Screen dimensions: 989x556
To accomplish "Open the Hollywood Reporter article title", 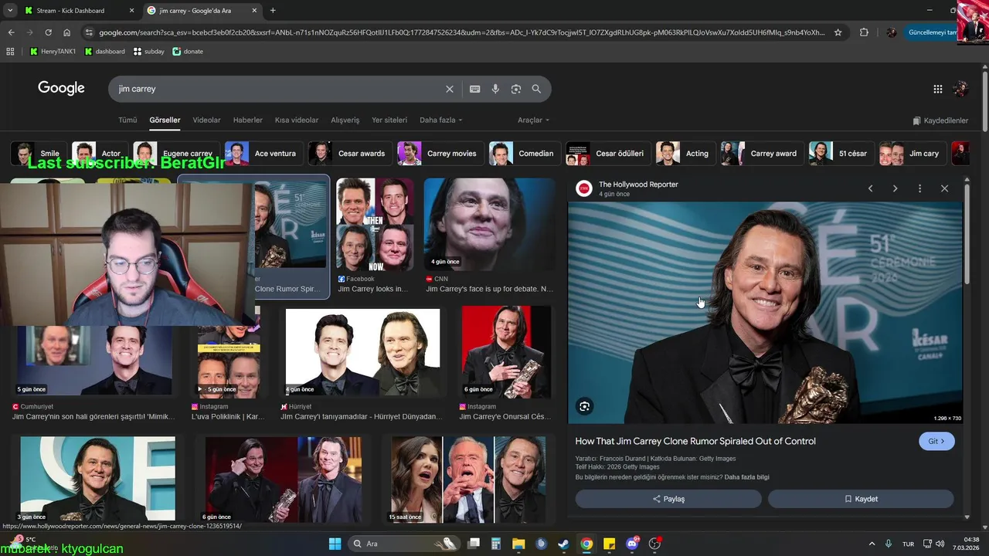I will 695,441.
